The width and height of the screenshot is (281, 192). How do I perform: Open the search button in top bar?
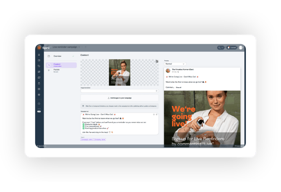[x=220, y=48]
